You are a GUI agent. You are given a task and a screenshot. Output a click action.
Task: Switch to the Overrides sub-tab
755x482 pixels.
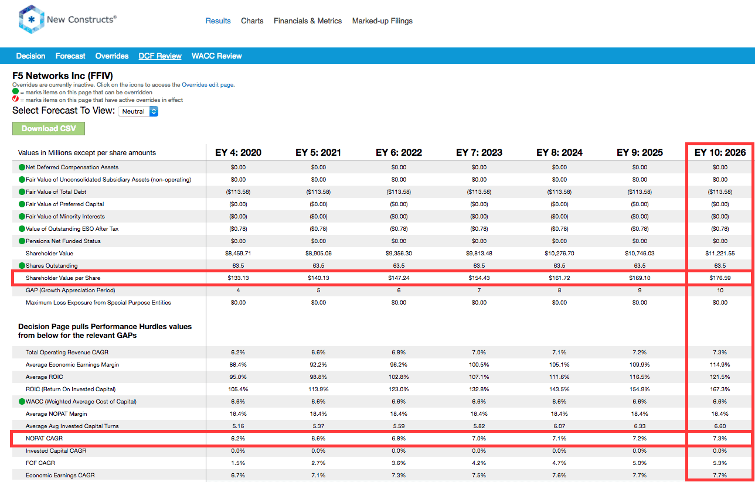tap(112, 56)
